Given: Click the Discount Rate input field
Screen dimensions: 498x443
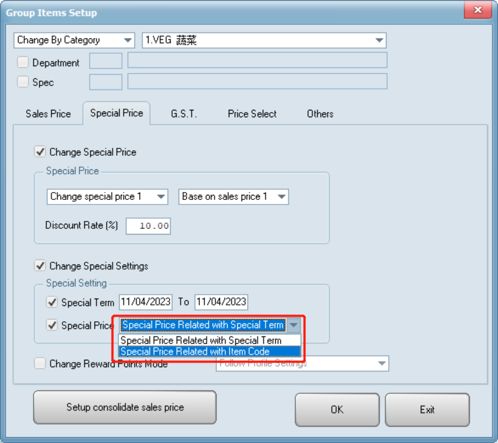Looking at the screenshot, I should 148,226.
